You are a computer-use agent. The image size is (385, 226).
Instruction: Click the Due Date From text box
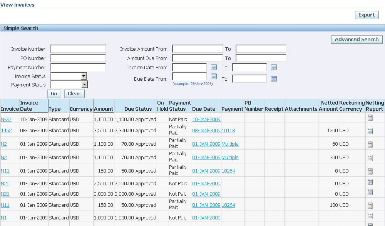click(189, 76)
